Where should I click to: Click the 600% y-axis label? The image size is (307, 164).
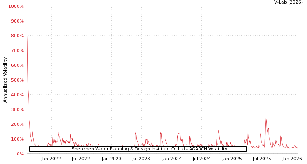[x=17, y=65]
